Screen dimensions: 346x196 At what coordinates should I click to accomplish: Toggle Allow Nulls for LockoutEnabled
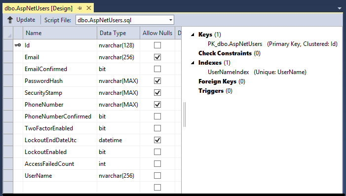tap(157, 152)
